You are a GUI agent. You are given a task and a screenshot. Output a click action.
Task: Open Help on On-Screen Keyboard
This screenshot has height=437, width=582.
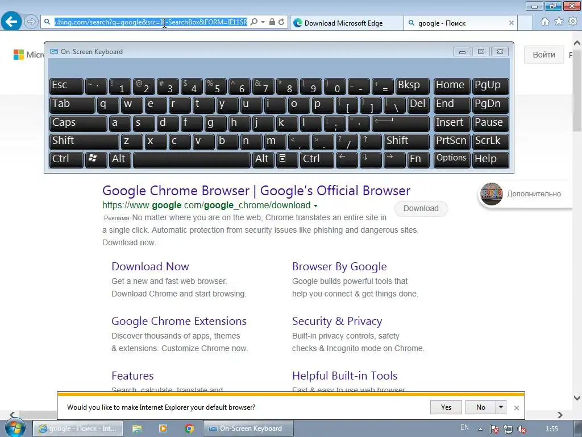click(x=490, y=160)
